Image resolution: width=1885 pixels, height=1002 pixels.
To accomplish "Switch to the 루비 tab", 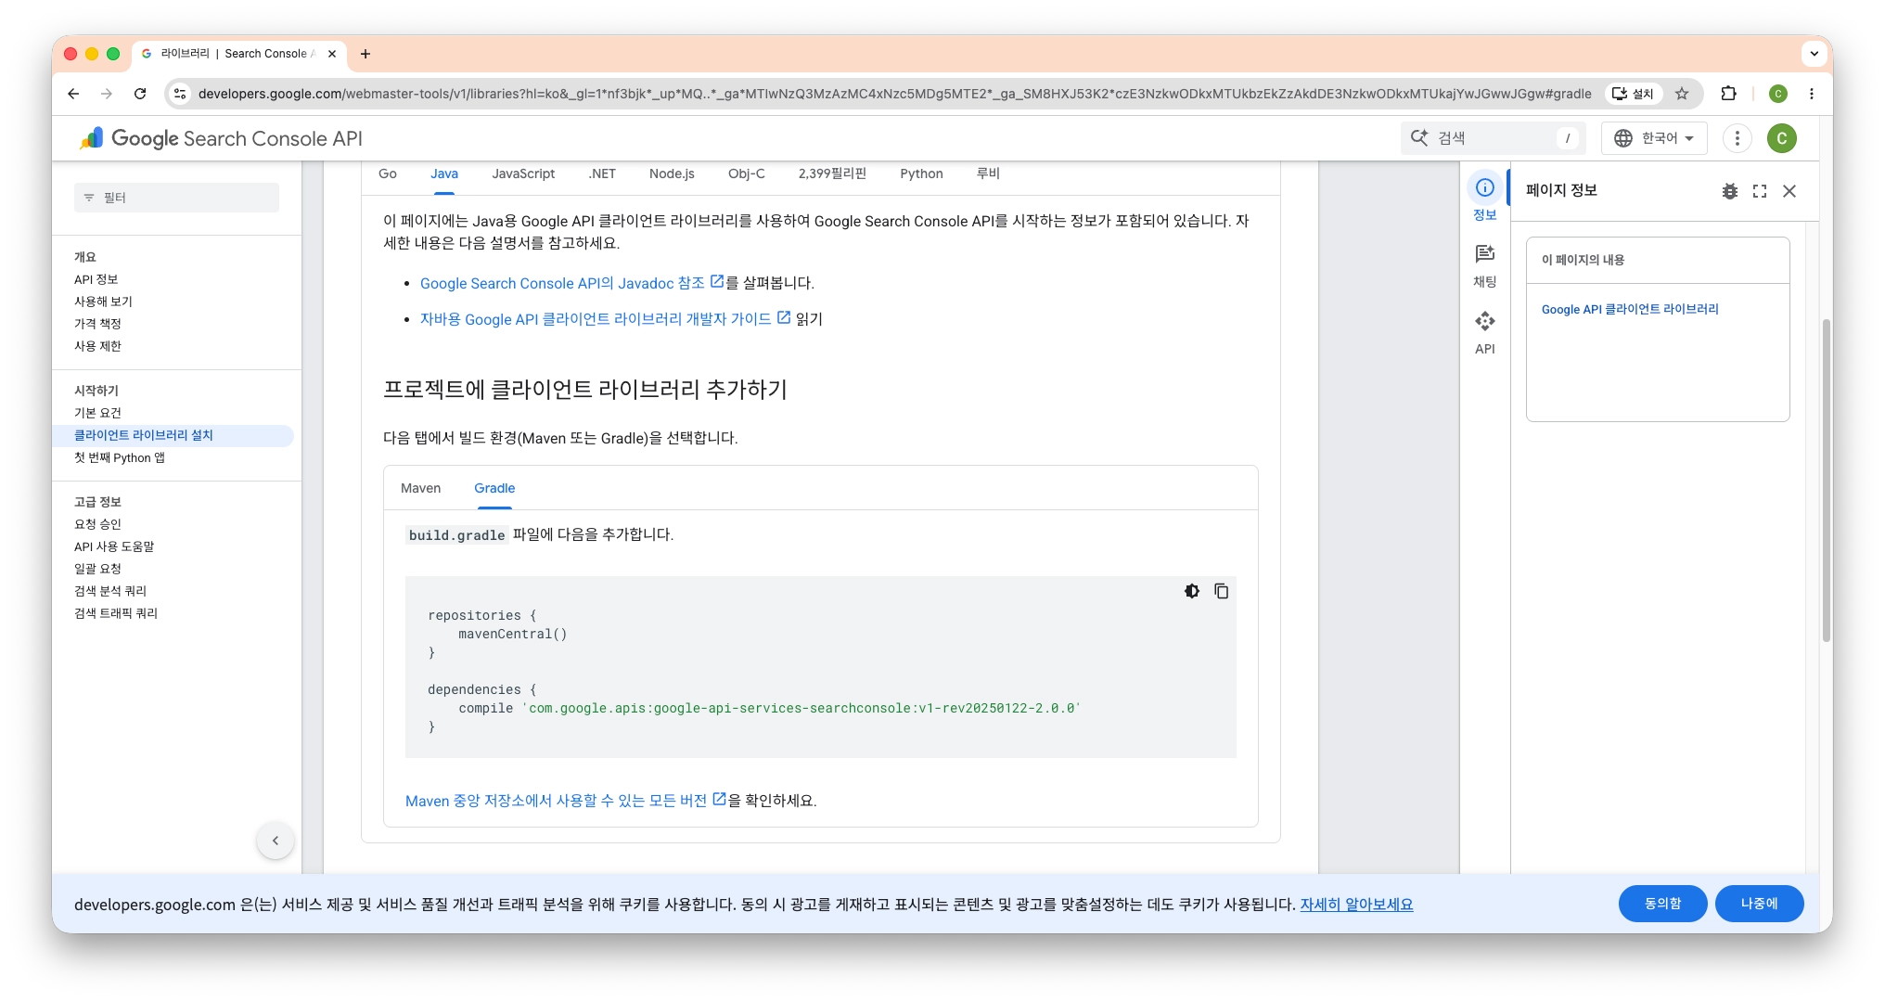I will 988,173.
